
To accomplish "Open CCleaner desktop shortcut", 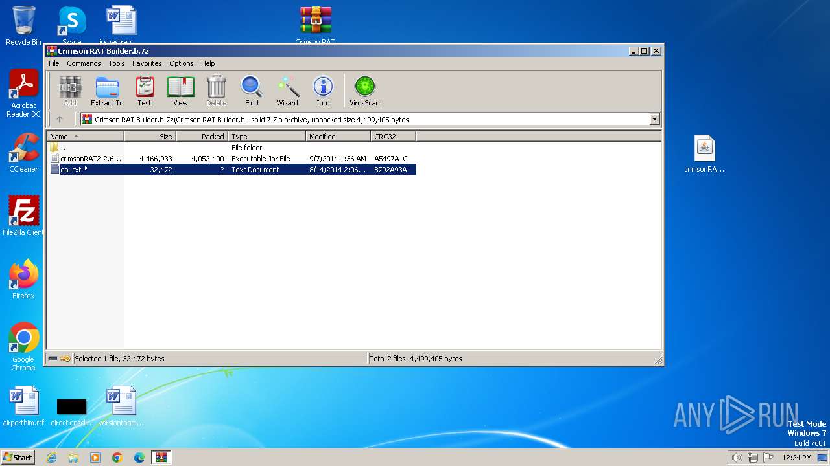I will coord(23,153).
